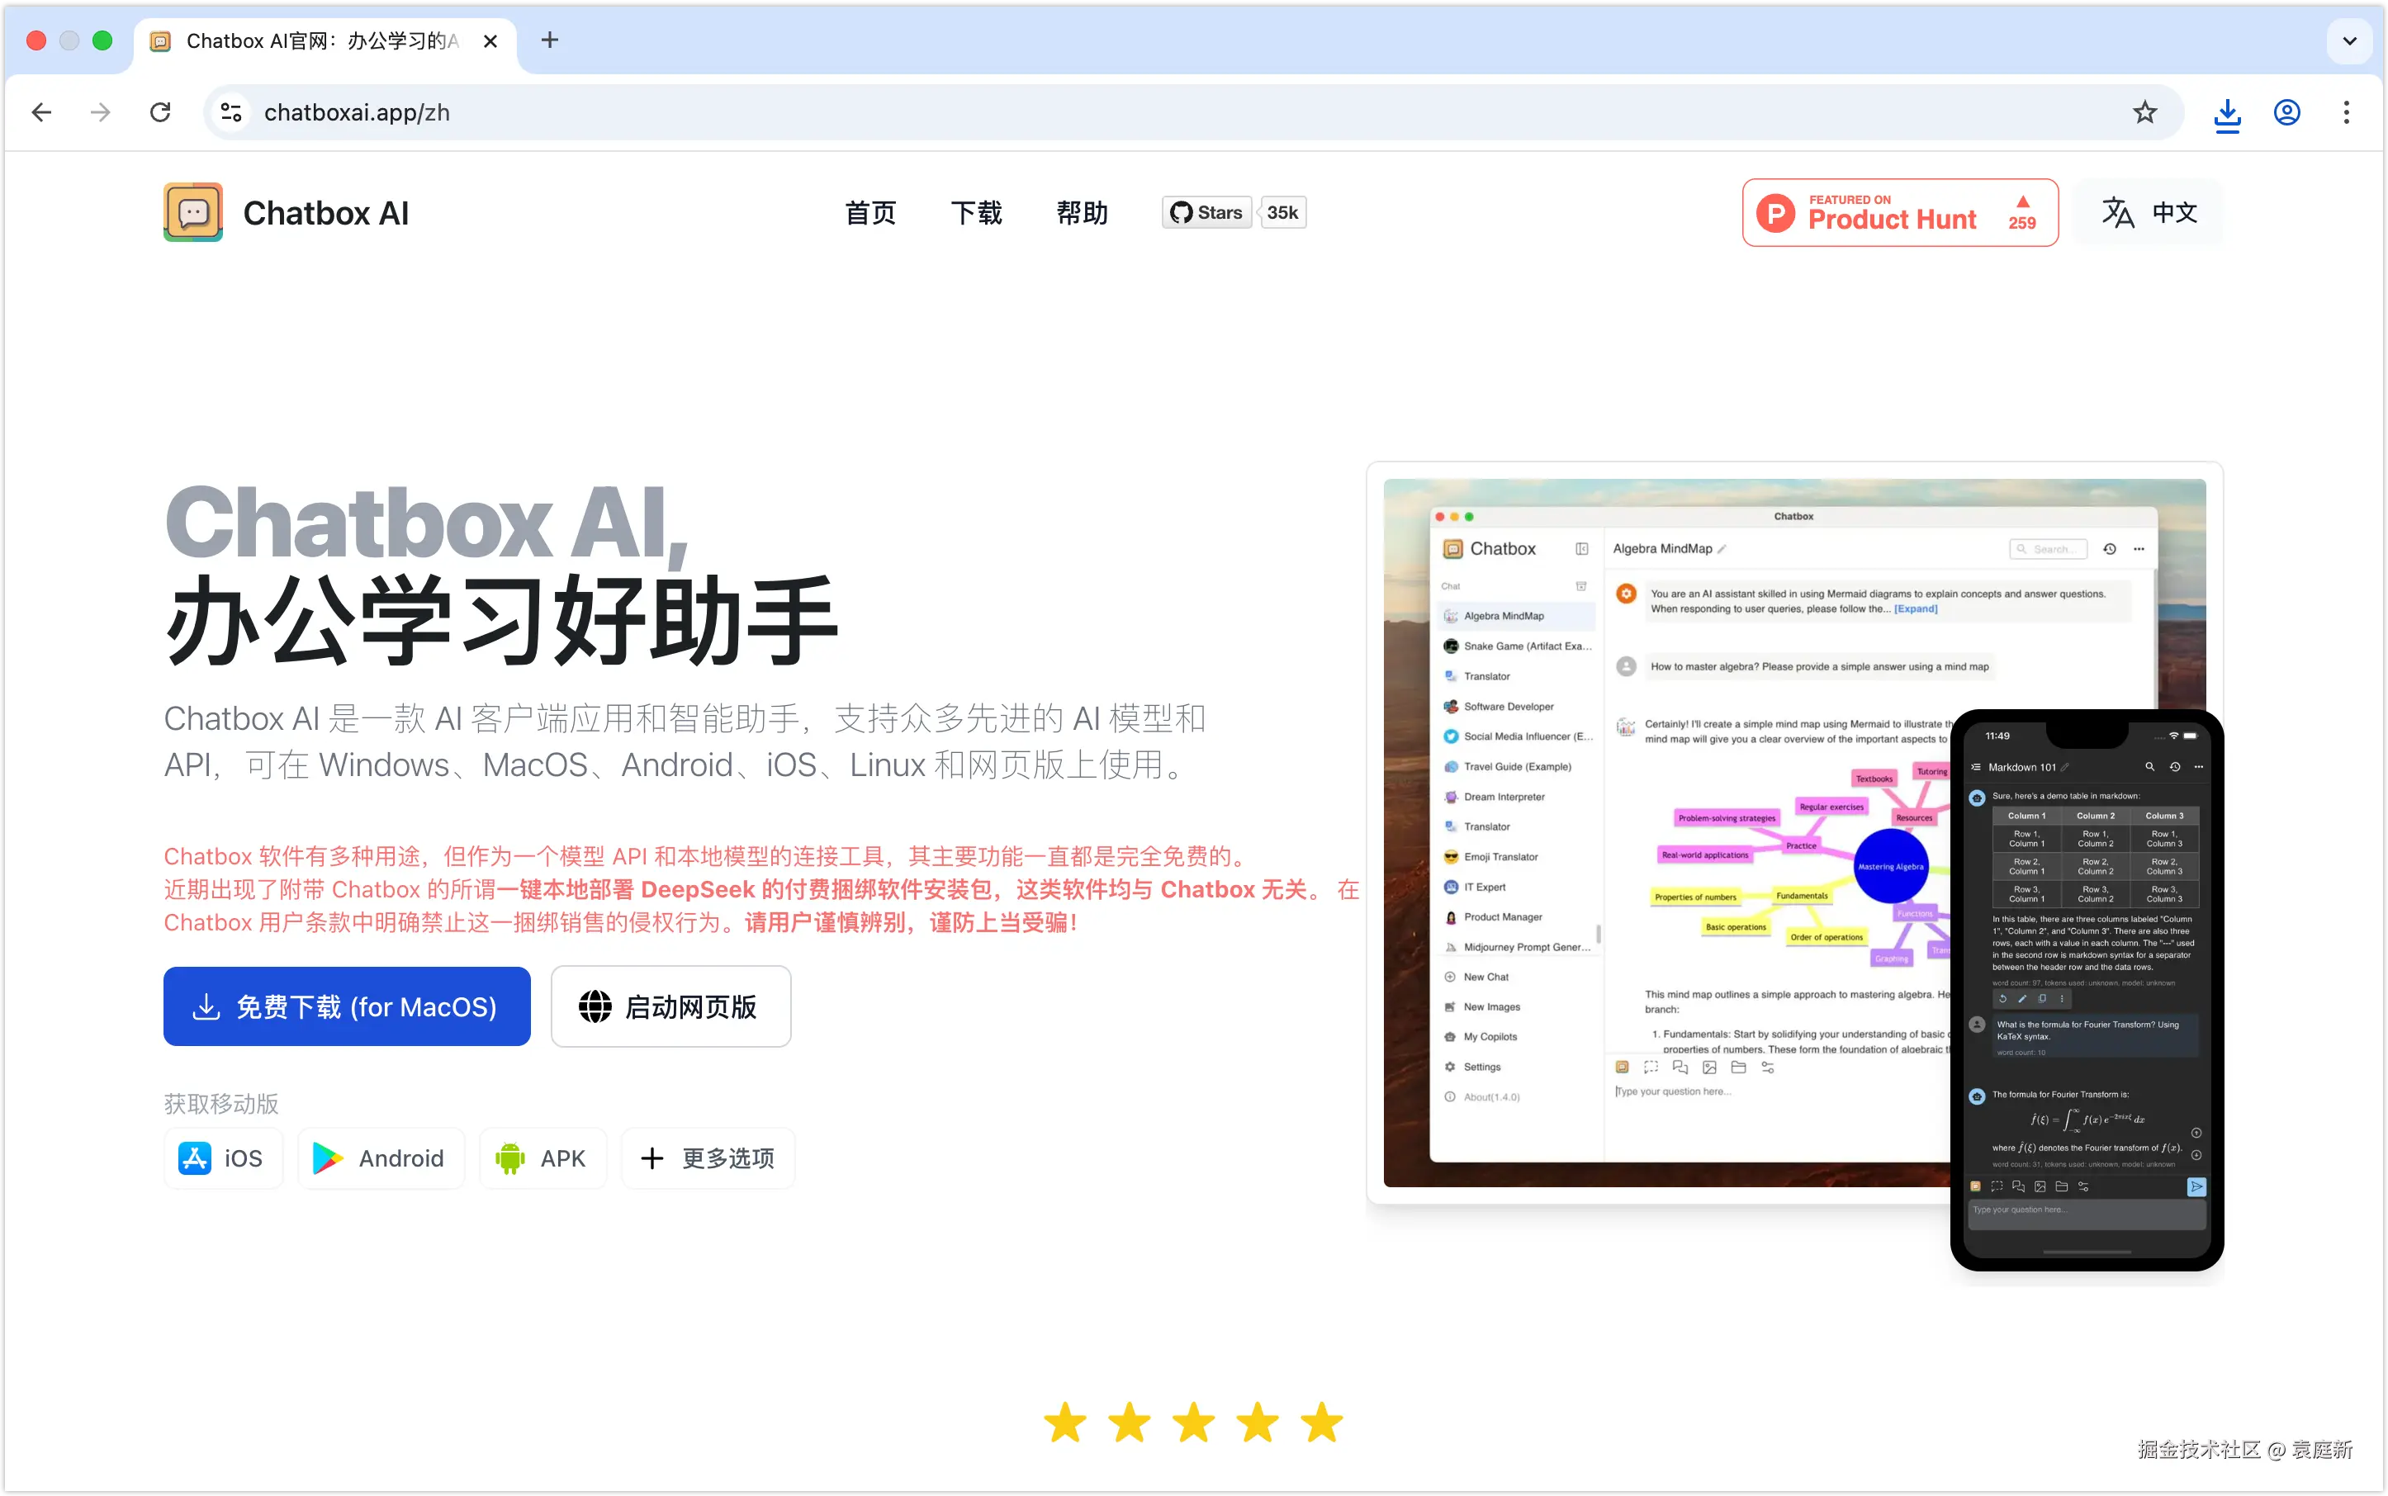Open Product Hunt featured badge
This screenshot has width=2388, height=1496.
tap(1900, 213)
